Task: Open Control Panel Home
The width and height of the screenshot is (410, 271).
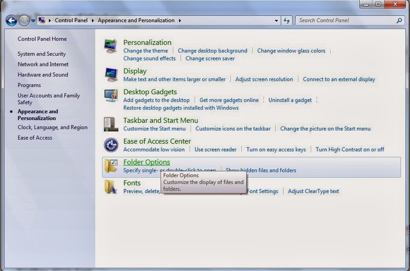Action: coord(42,39)
